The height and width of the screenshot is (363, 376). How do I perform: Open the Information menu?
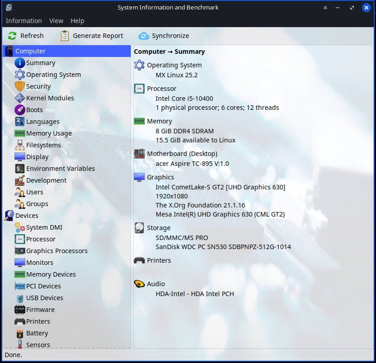pyautogui.click(x=24, y=21)
